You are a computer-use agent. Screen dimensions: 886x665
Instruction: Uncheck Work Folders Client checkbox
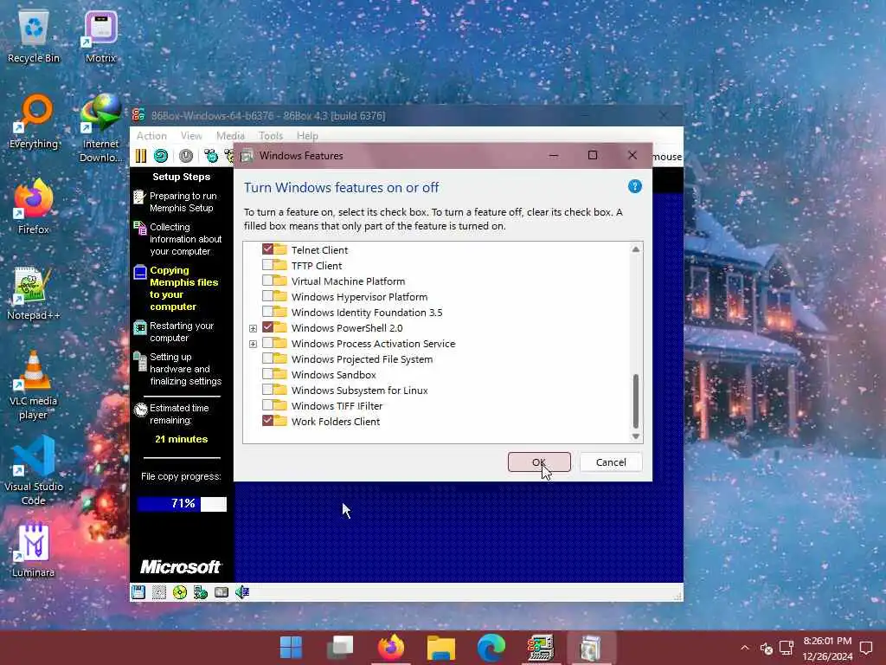coord(268,421)
